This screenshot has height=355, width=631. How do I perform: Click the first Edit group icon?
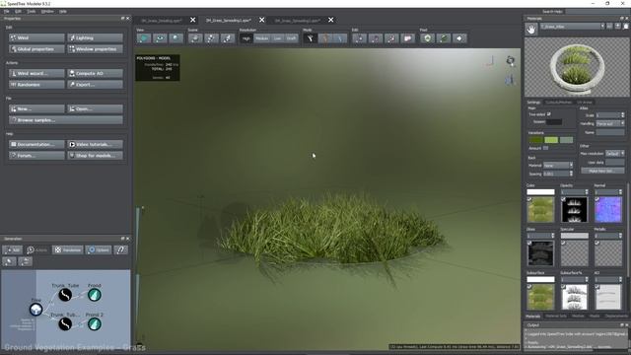click(x=359, y=38)
